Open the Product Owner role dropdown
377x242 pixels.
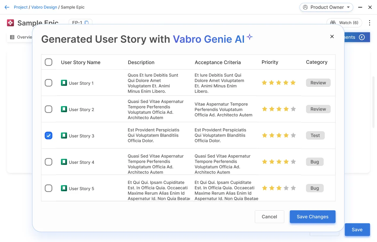(x=326, y=7)
